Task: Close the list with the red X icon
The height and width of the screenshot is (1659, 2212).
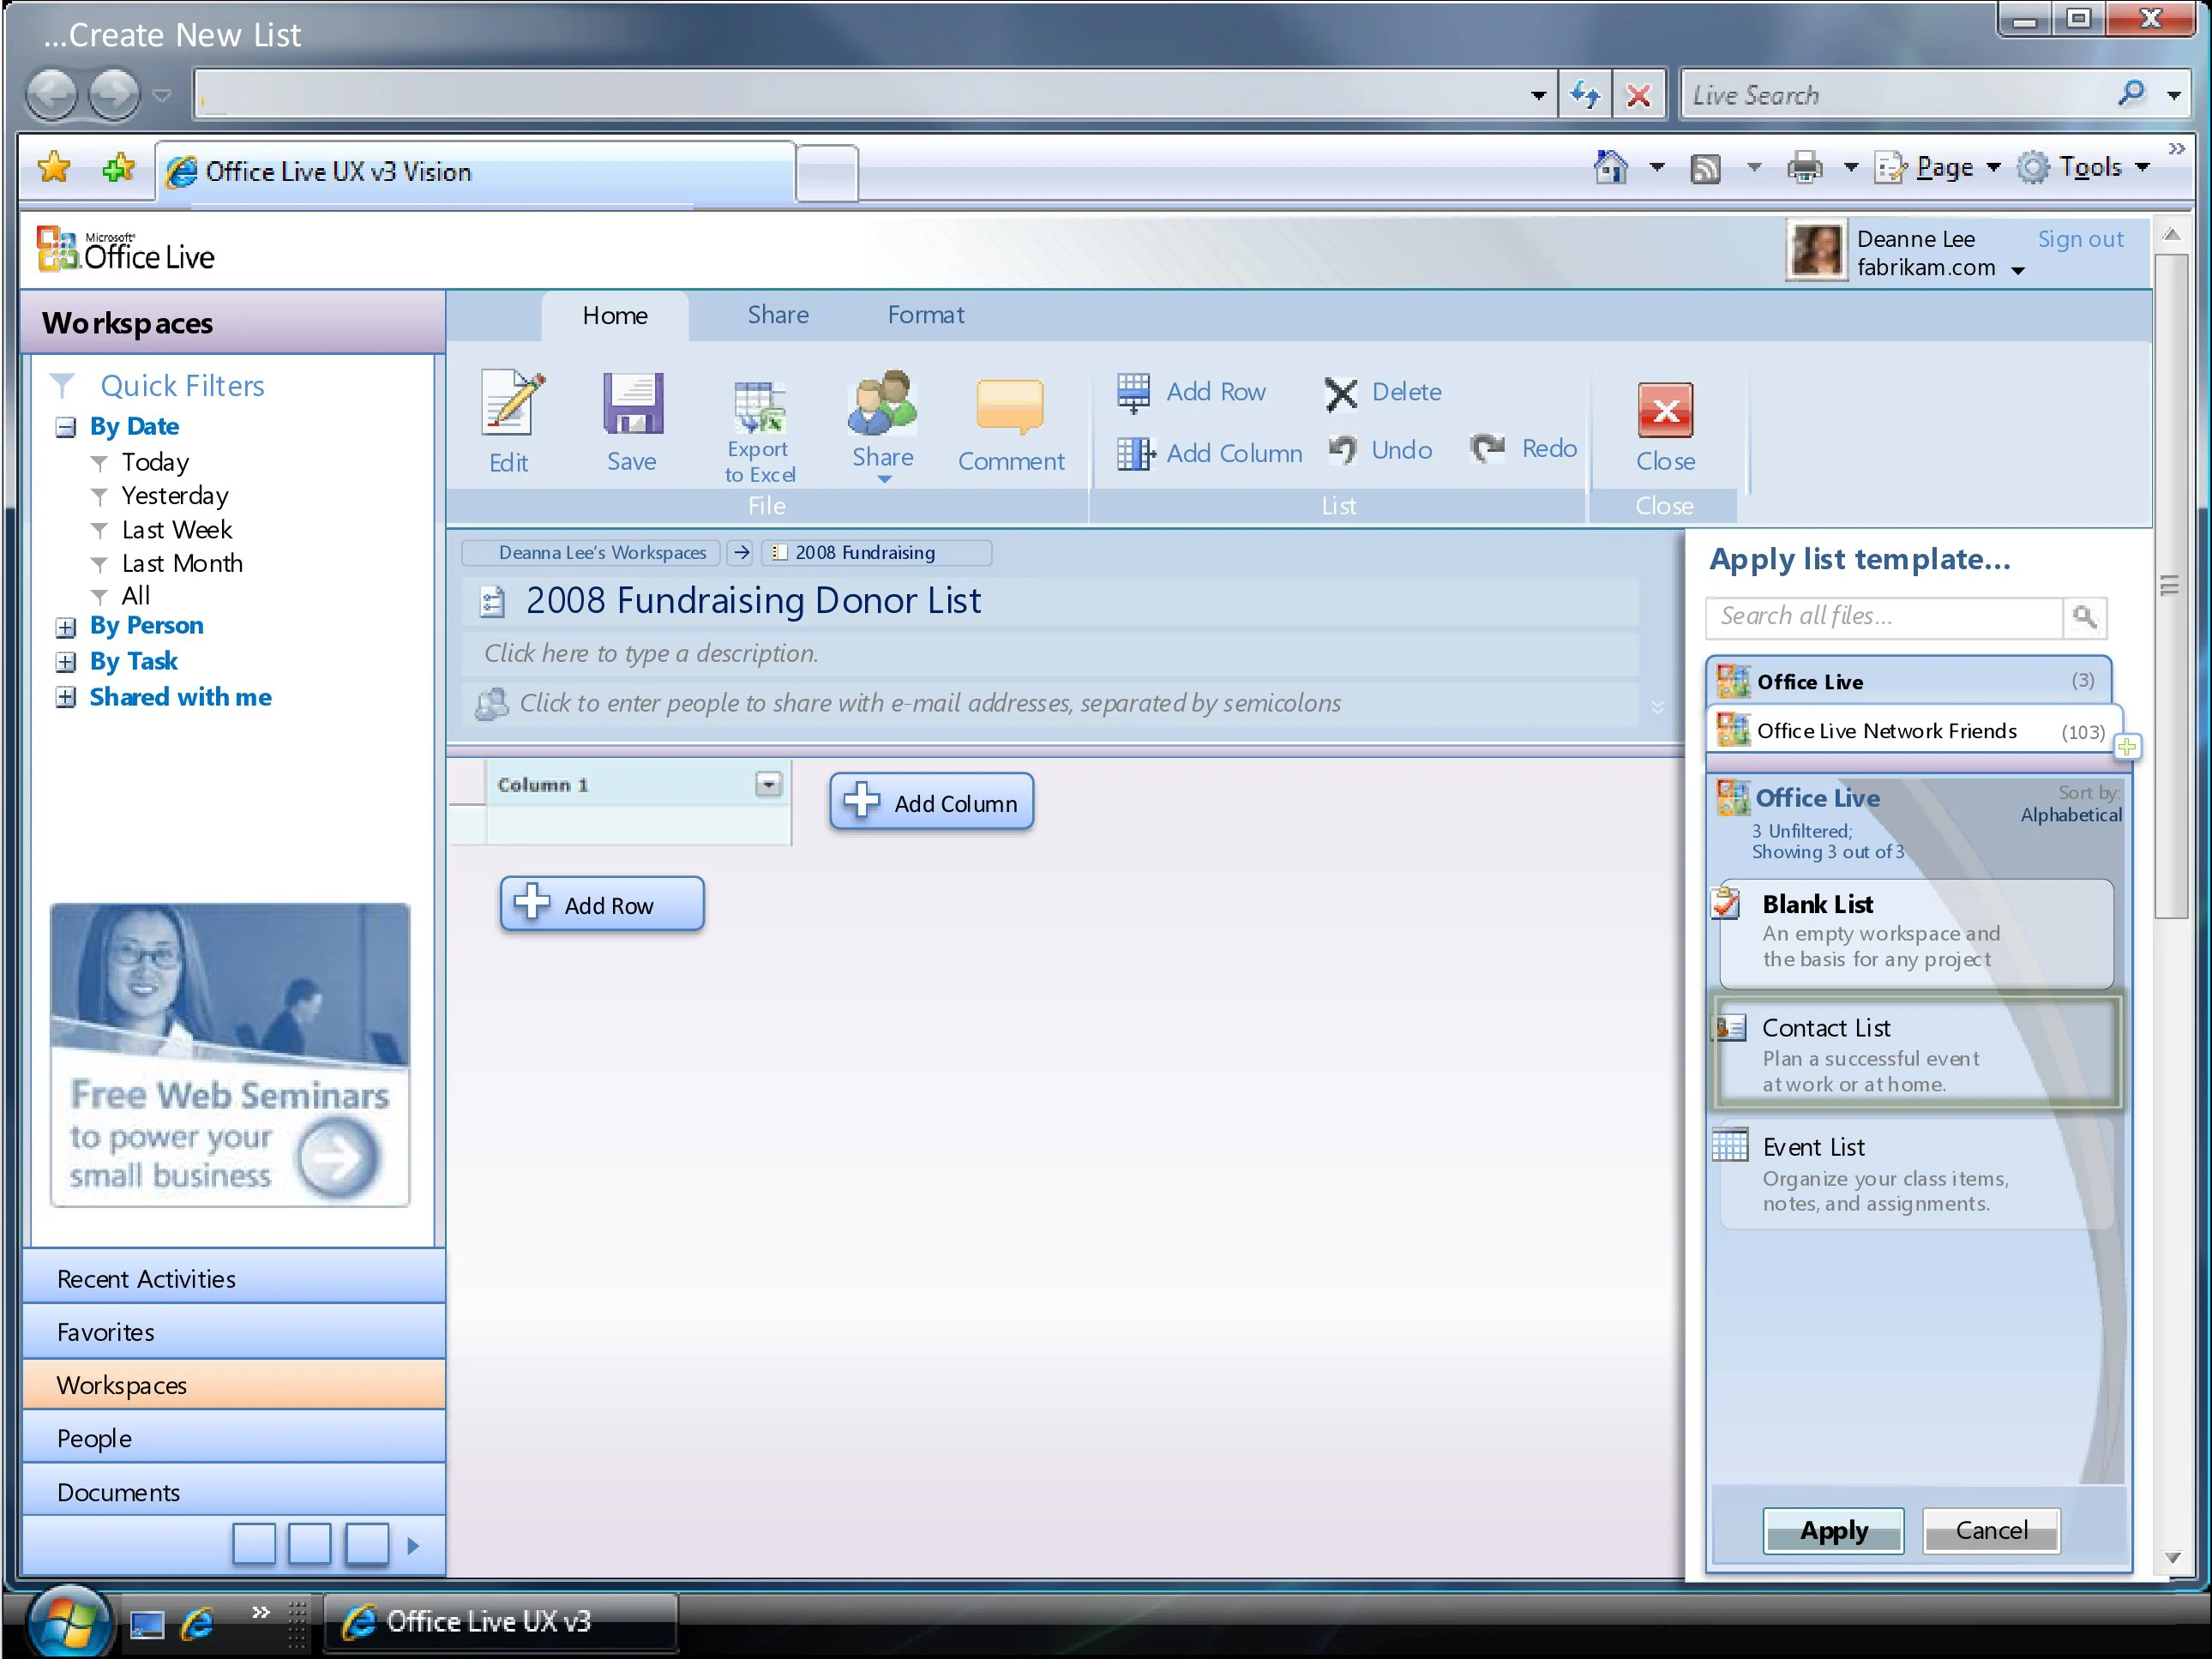Action: [1665, 410]
